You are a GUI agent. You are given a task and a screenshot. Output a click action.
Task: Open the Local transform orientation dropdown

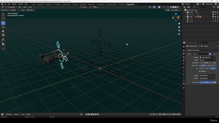85,7
